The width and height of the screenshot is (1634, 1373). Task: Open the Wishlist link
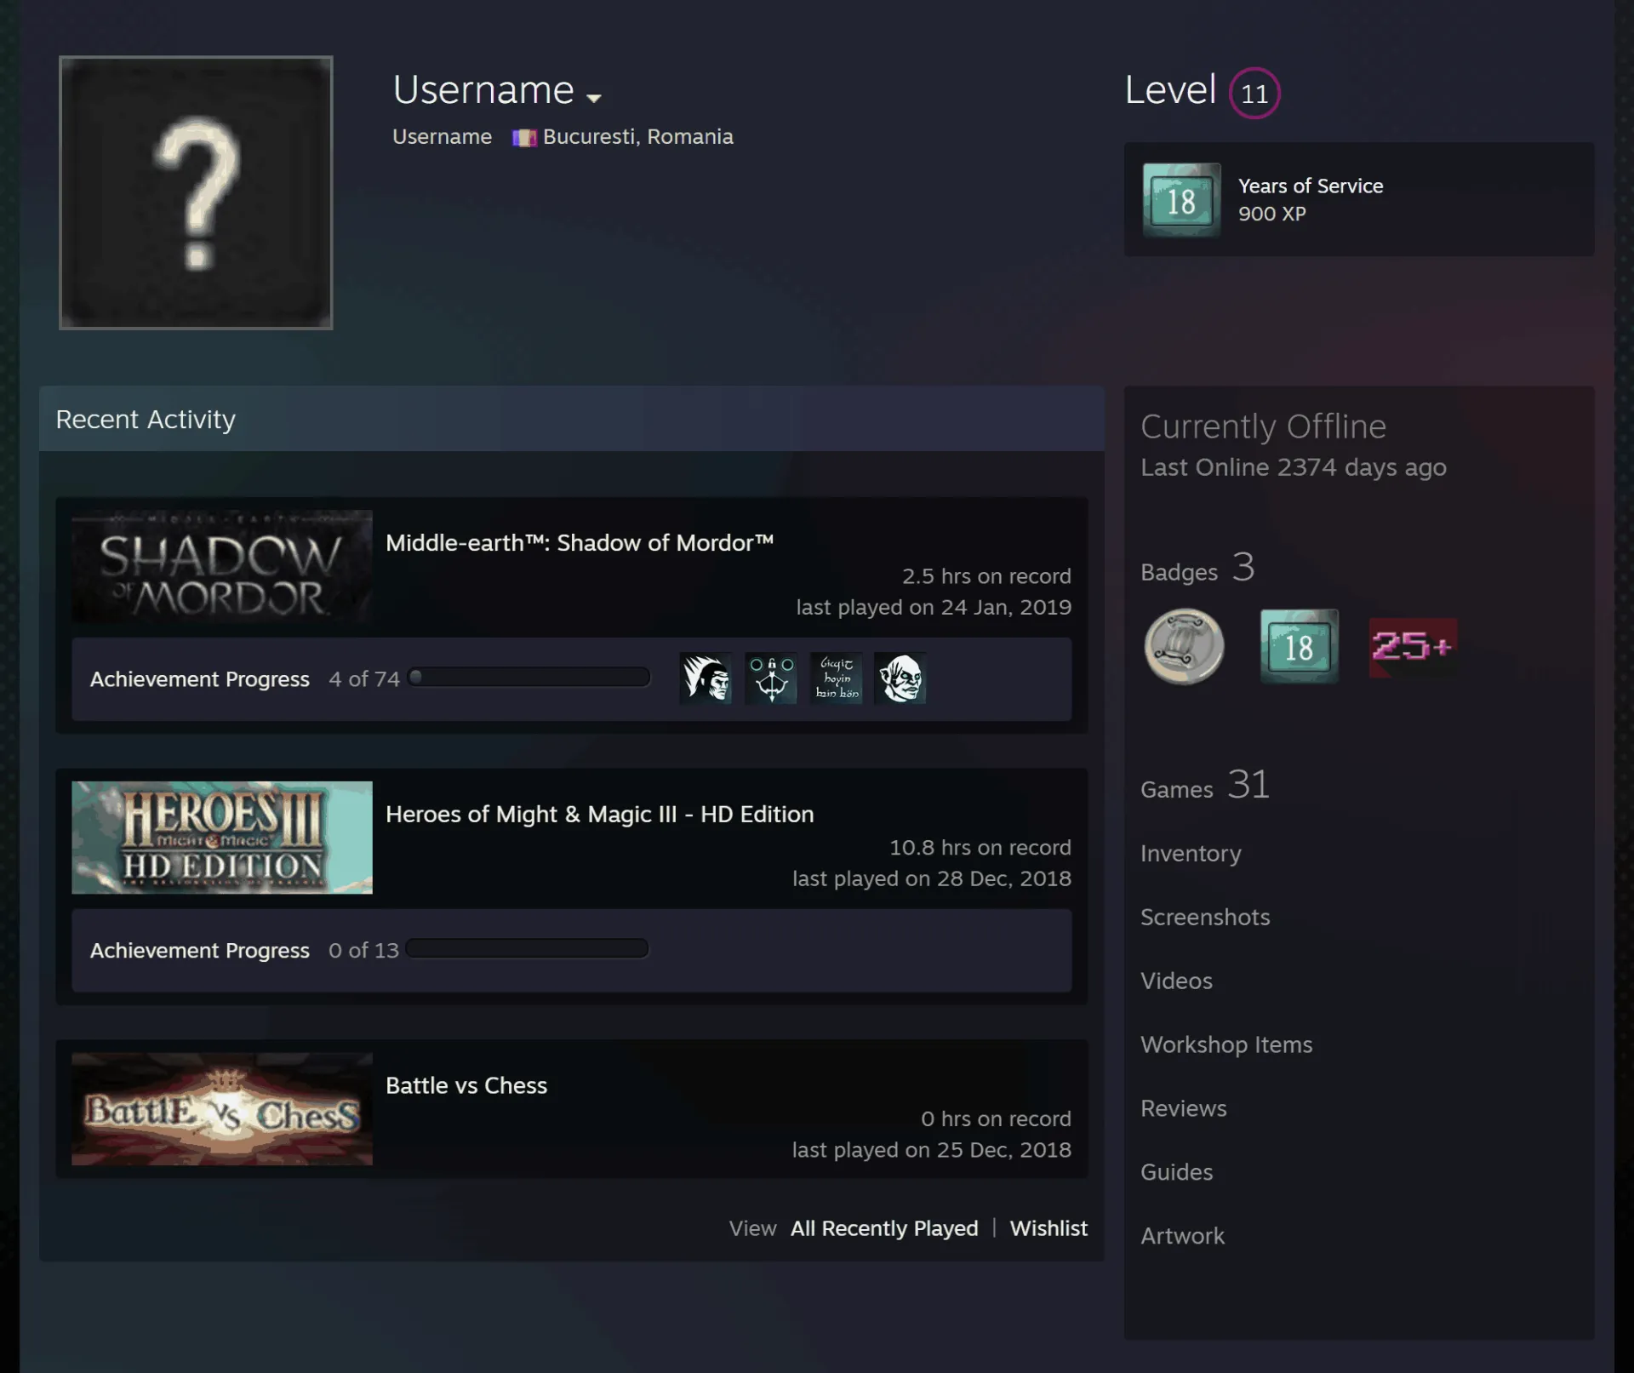pyautogui.click(x=1048, y=1228)
